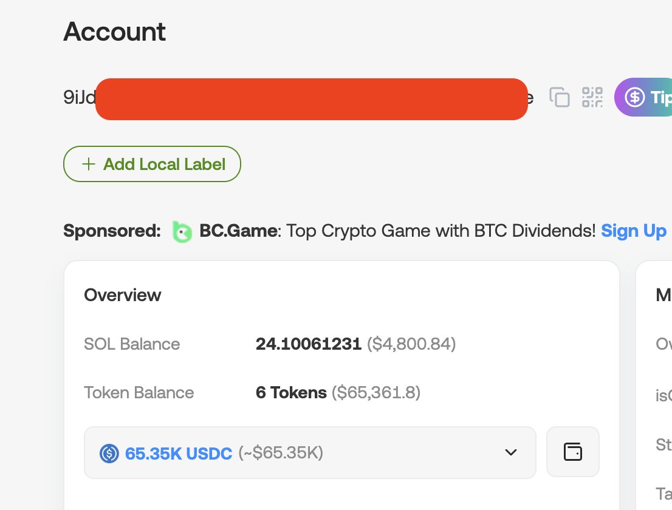Expand the 65.35K USDC token dropdown
Viewport: 672px width, 510px height.
[310, 452]
